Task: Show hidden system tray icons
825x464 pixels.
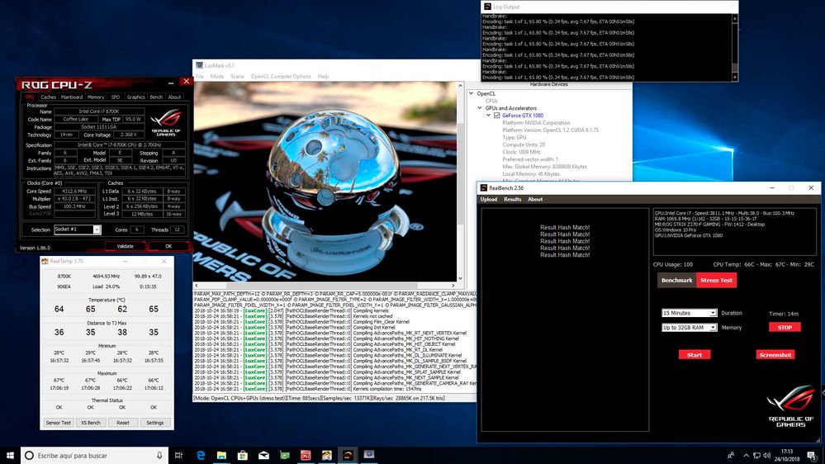Action: [x=746, y=455]
